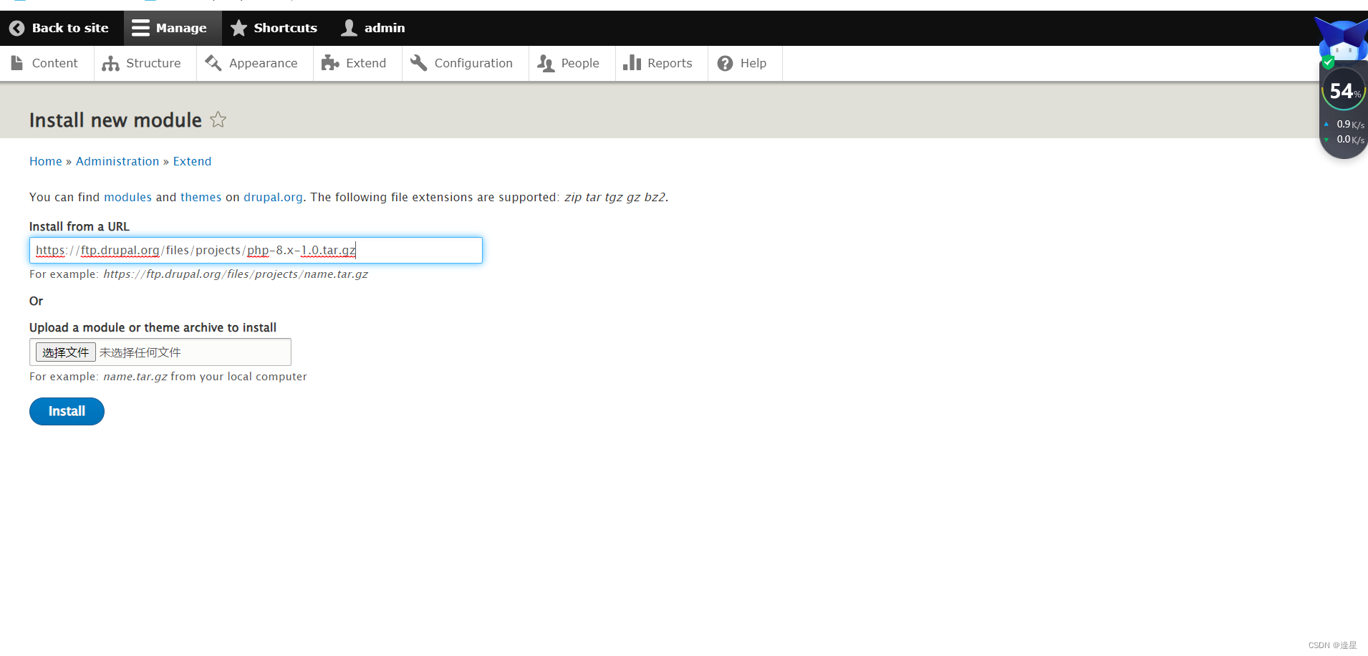Image resolution: width=1368 pixels, height=656 pixels.
Task: Click the Extend puzzle piece icon
Action: 330,63
